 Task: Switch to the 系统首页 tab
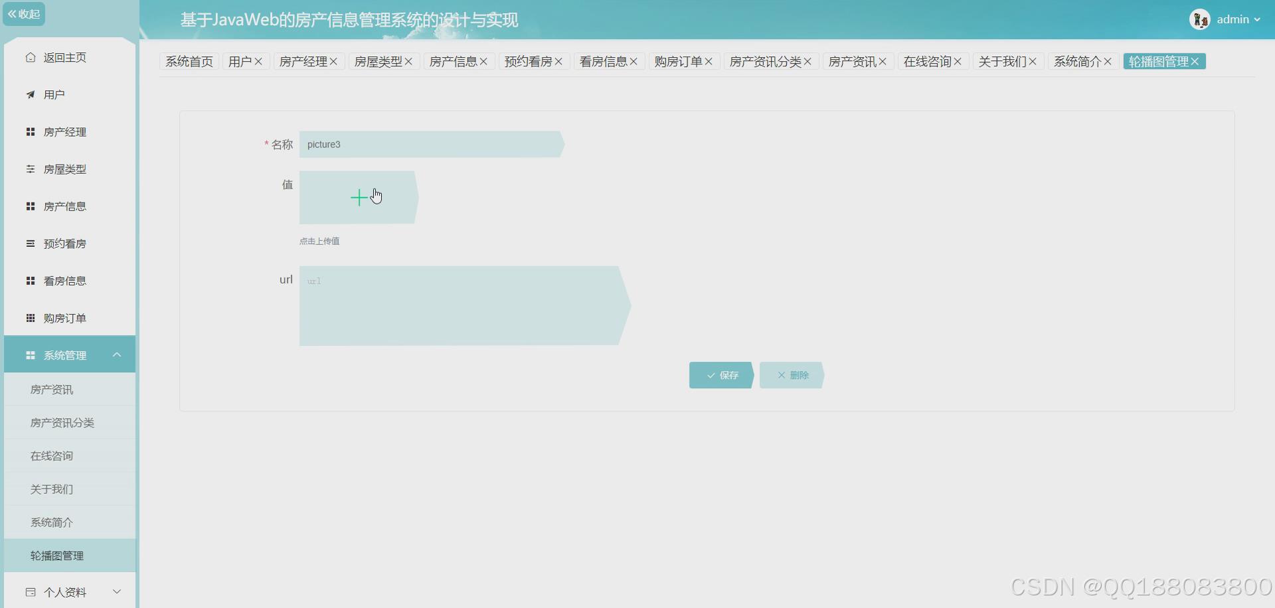point(189,61)
